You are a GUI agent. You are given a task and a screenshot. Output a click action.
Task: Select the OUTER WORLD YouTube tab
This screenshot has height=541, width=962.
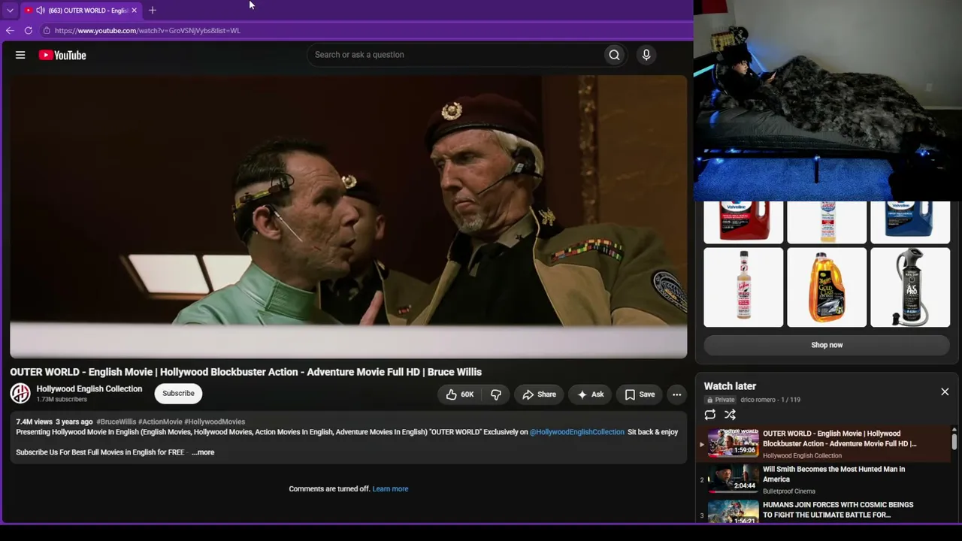point(81,11)
